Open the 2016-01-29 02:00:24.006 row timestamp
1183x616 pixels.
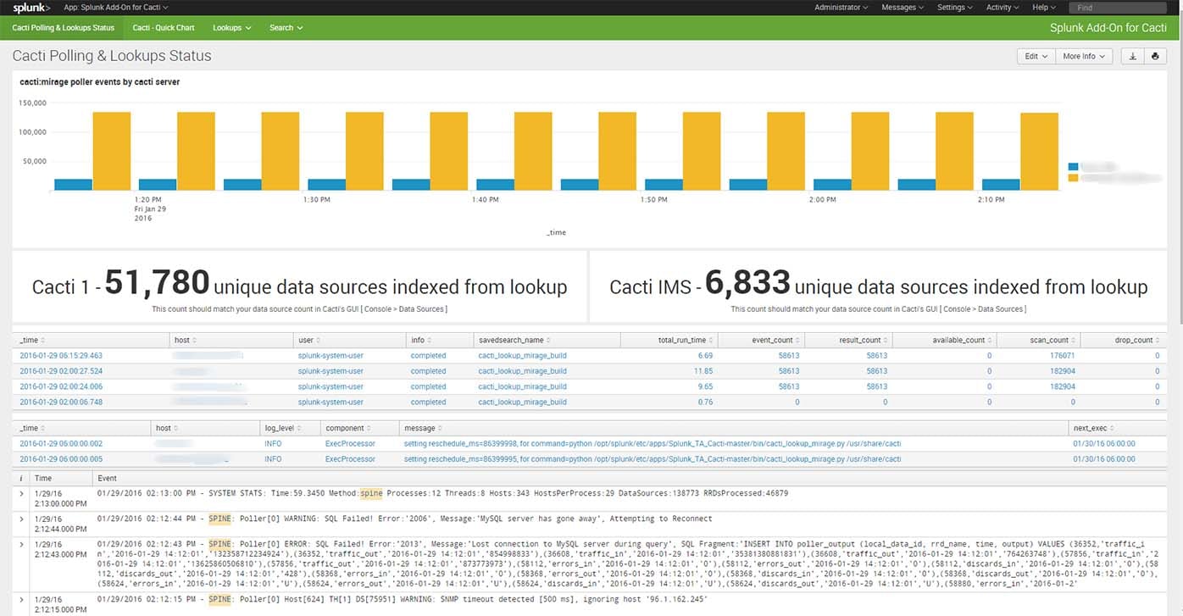point(61,386)
